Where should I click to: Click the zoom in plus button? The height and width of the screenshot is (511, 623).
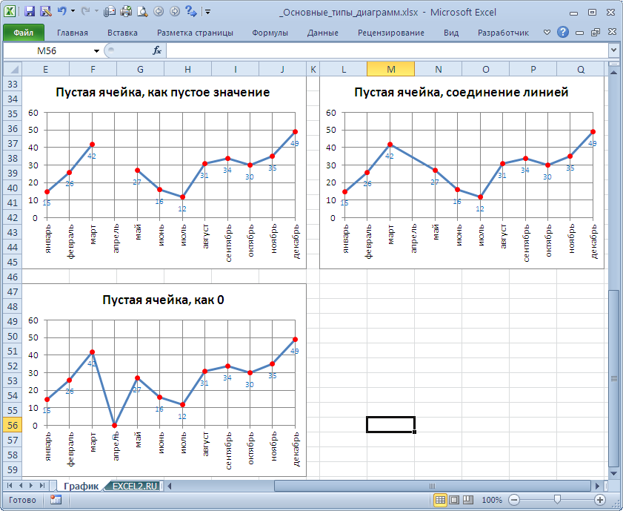pos(599,500)
